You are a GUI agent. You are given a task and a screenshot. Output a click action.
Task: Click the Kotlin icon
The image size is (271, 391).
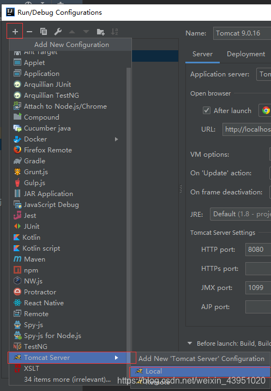[x=16, y=238]
